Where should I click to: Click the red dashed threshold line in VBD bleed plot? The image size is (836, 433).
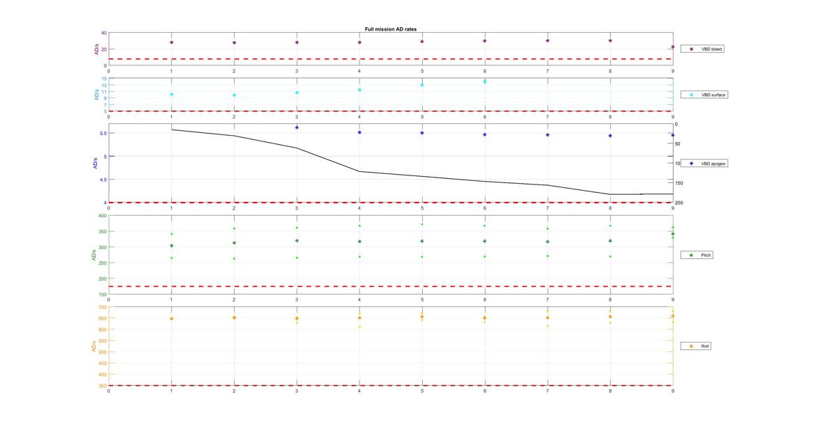[391, 59]
